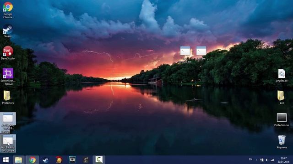293x164 pixels.
Task: Change the EN input language indicator
Action: pyautogui.click(x=250, y=159)
